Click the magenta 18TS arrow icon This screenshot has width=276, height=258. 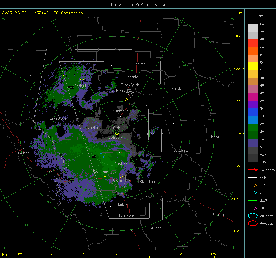point(253,208)
